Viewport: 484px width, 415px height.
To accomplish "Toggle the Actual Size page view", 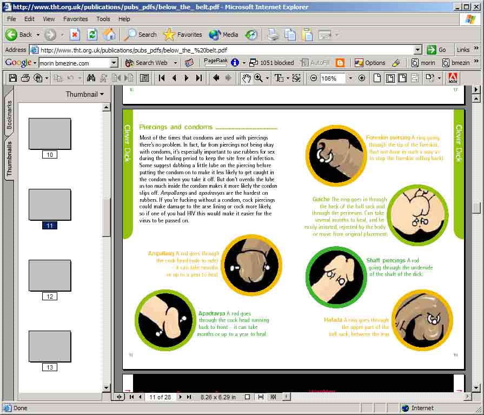I will click(377, 78).
